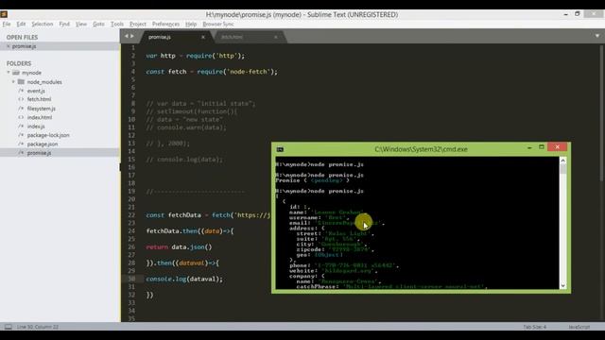Click the package.json file type icon
This screenshot has width=605, height=340.
coord(21,144)
